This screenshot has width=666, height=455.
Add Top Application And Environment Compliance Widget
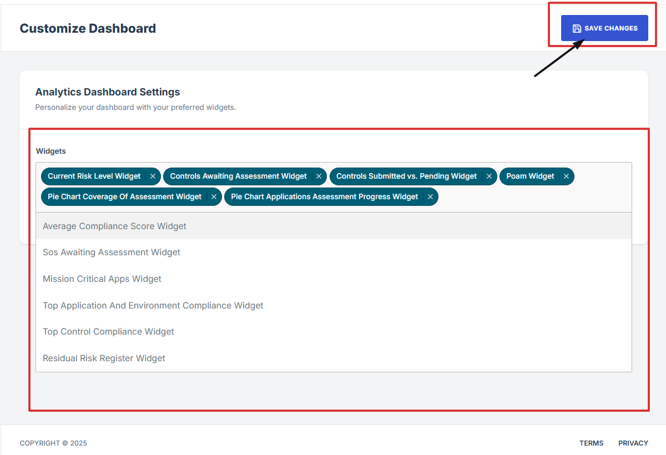coord(153,306)
